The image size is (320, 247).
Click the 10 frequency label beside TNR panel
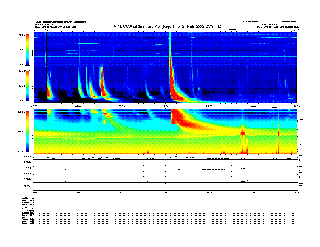coord(300,144)
